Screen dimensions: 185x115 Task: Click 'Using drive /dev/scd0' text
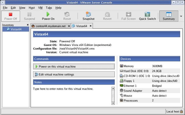click(x=166, y=76)
